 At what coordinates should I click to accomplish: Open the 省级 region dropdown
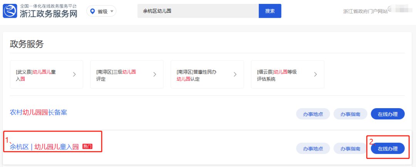(102, 11)
